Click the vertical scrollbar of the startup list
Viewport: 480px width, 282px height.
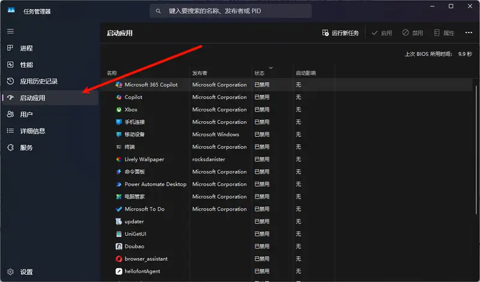477,150
